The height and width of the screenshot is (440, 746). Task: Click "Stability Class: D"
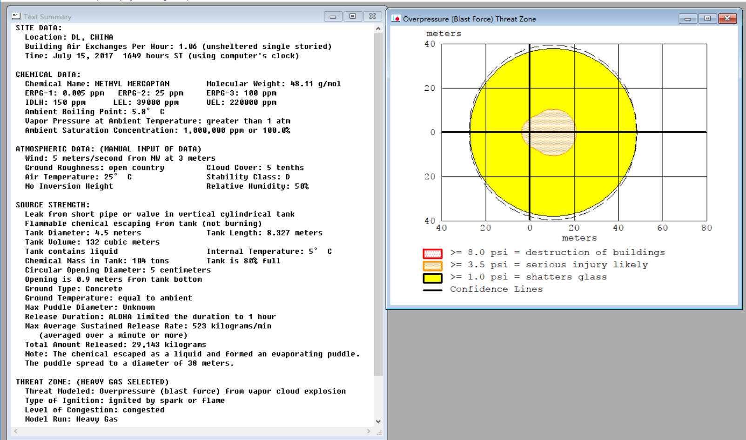pos(248,177)
